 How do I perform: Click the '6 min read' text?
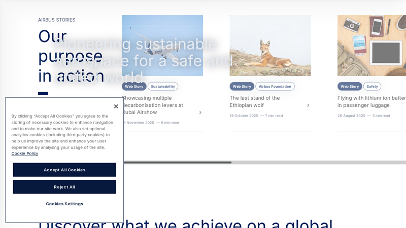pos(170,123)
